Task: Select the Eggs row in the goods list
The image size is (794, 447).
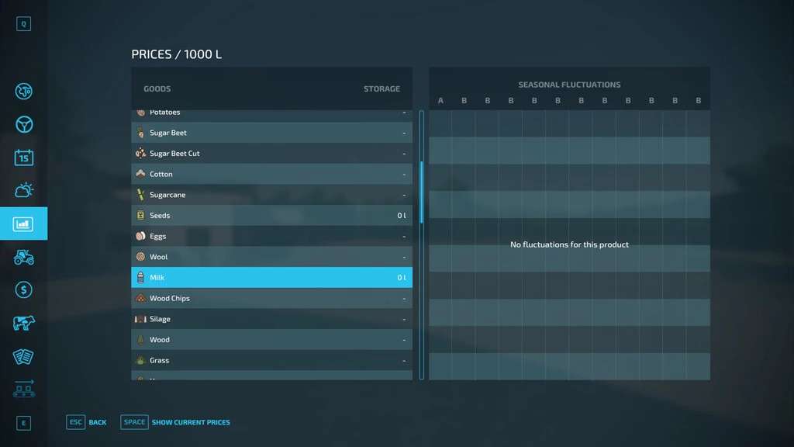Action: 271,236
